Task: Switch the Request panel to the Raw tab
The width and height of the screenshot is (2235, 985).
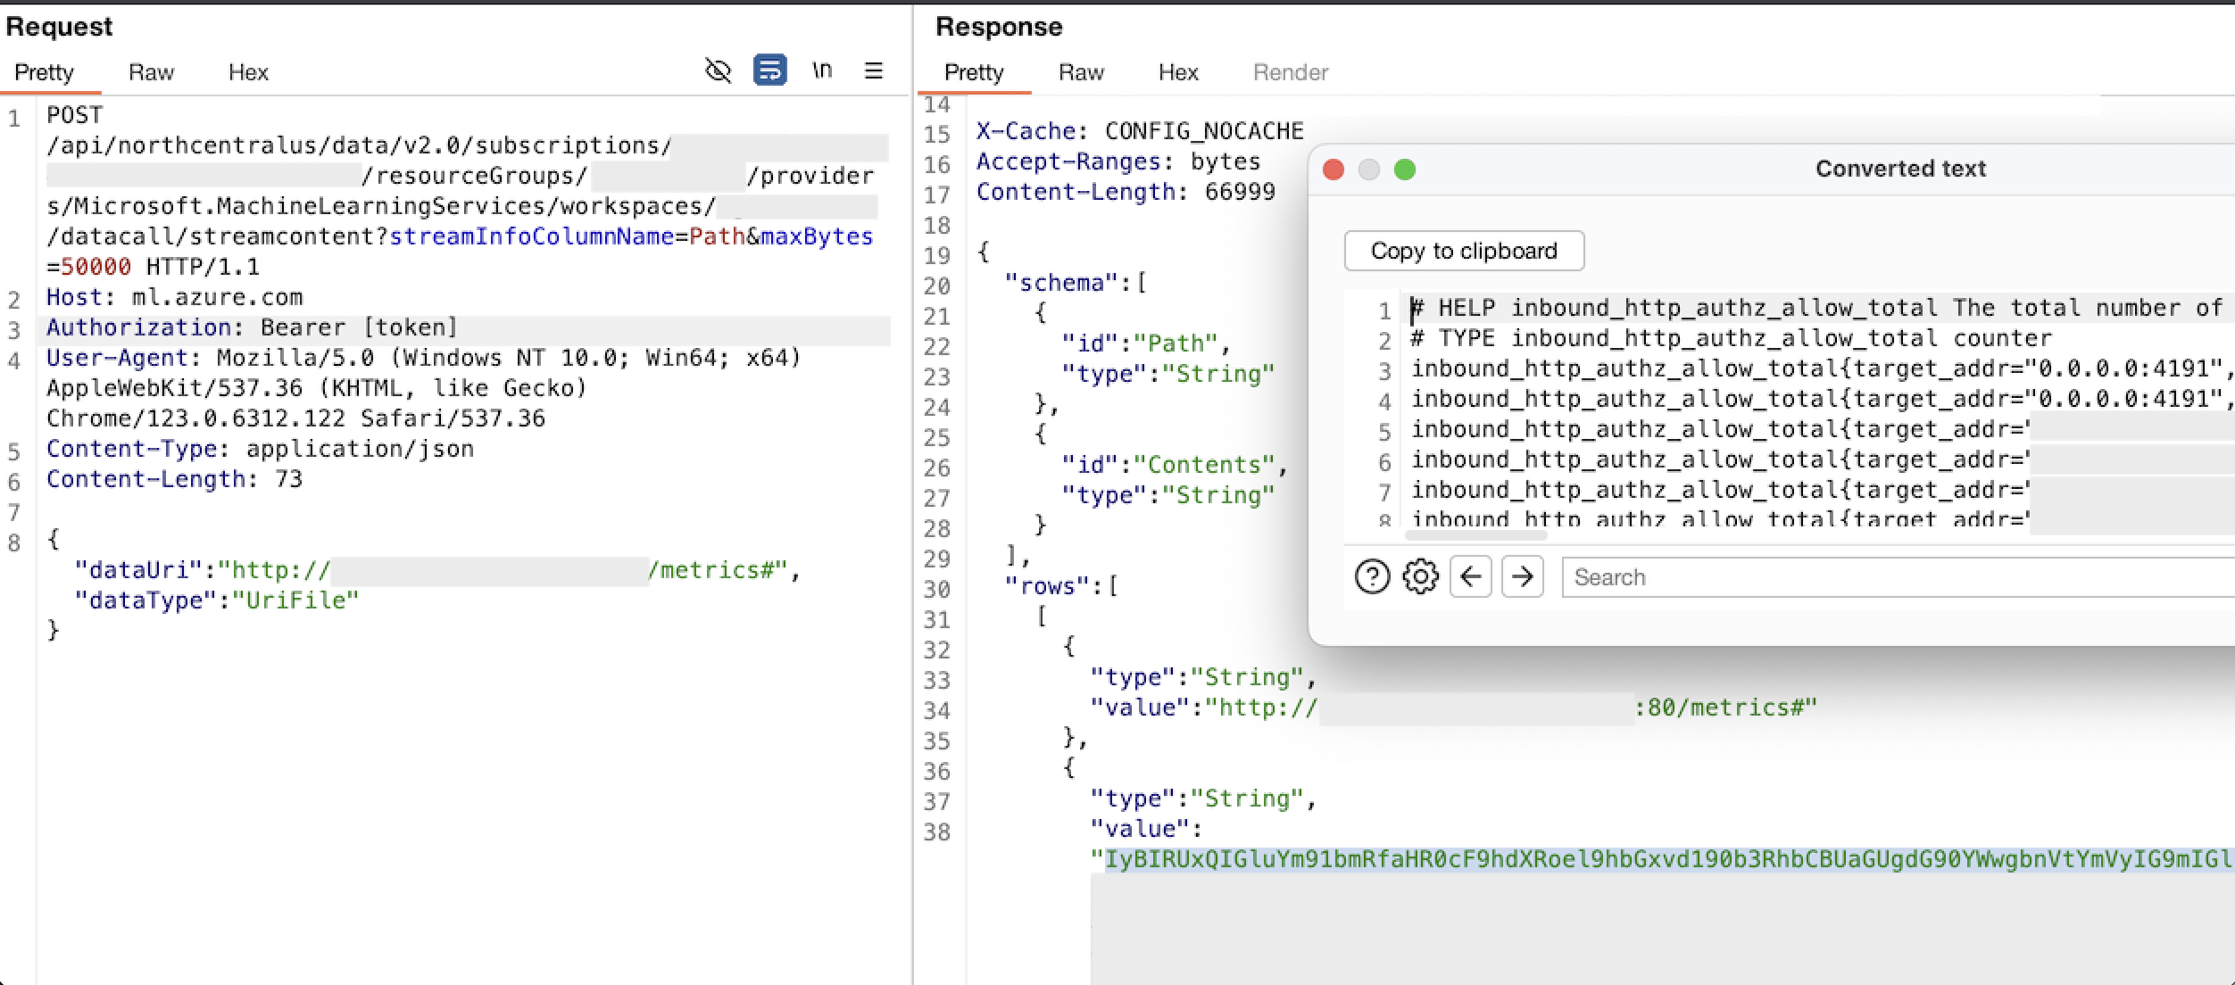Action: click(151, 72)
